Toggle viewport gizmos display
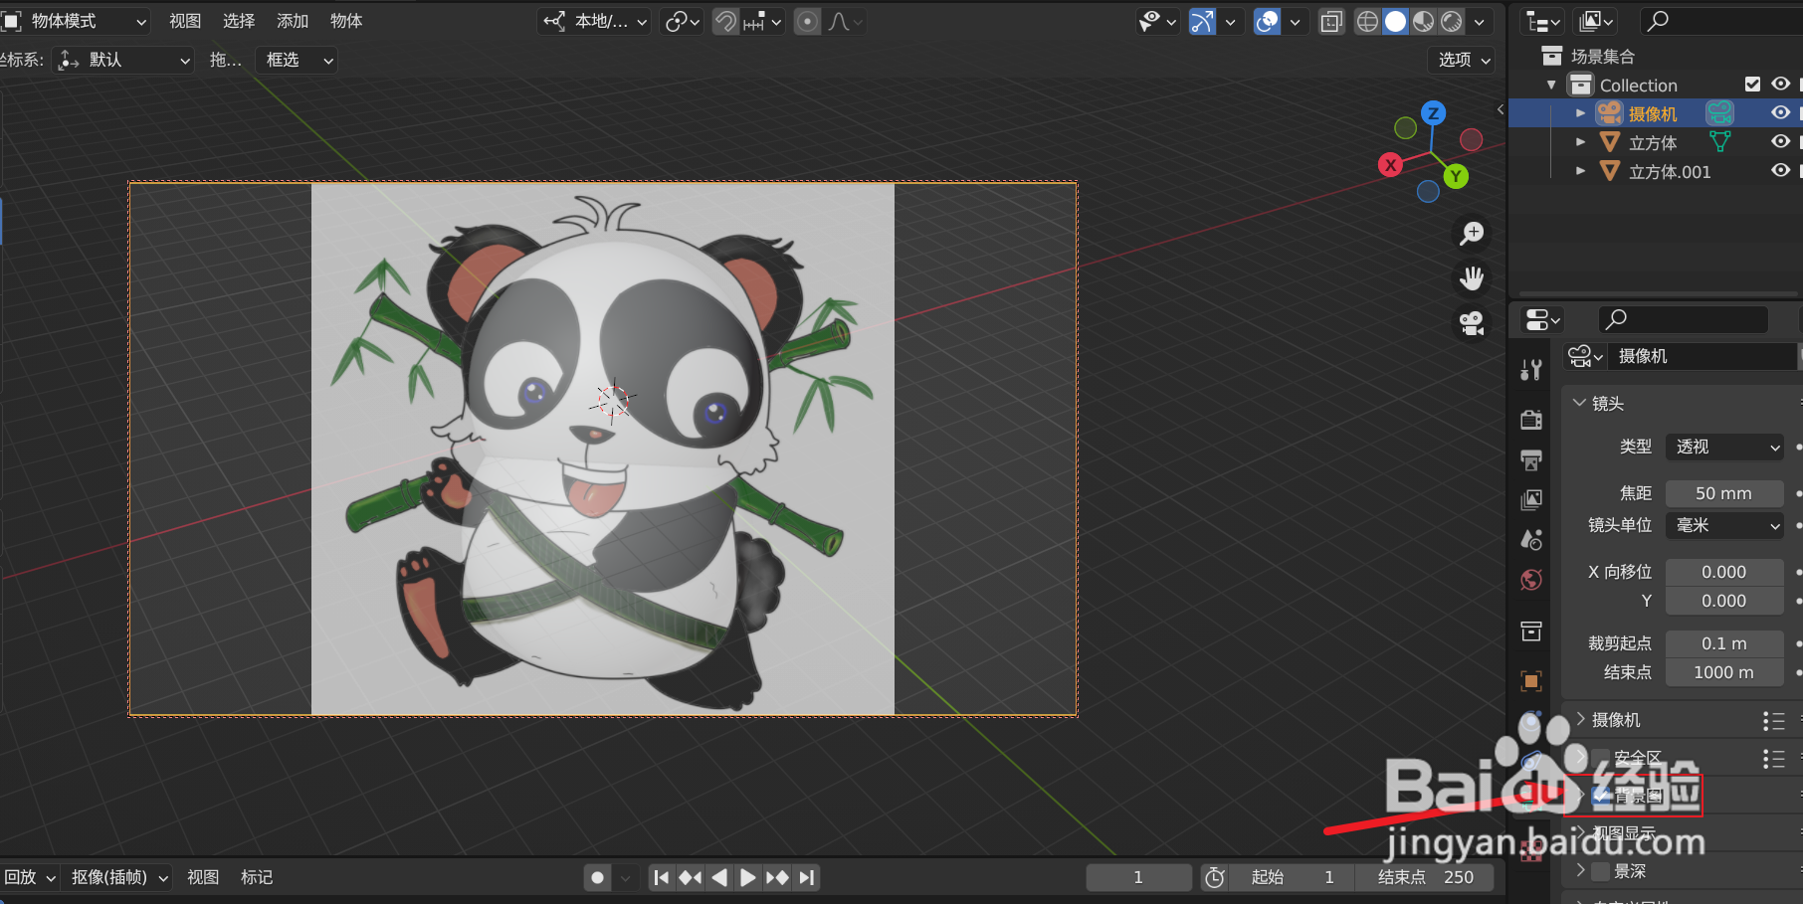Viewport: 1803px width, 904px height. point(1203,21)
